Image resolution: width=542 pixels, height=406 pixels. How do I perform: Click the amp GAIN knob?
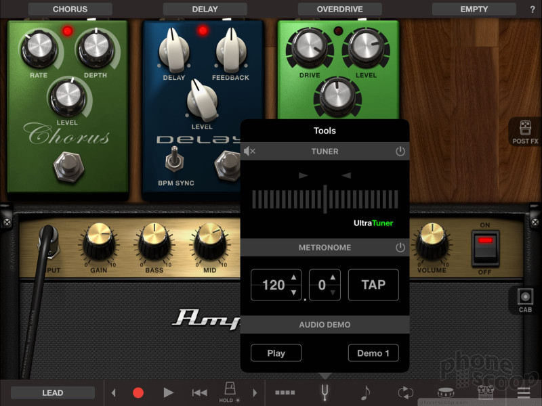(x=100, y=242)
